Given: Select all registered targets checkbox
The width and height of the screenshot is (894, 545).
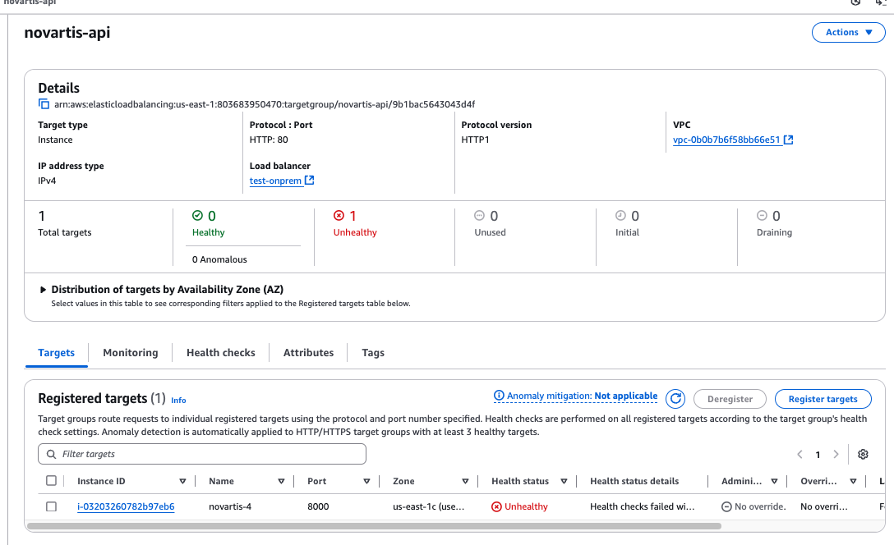Looking at the screenshot, I should 51,481.
